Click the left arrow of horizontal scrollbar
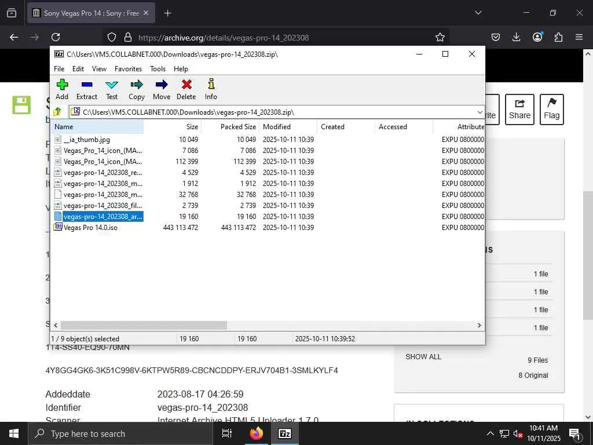The height and width of the screenshot is (445, 593). pos(56,326)
